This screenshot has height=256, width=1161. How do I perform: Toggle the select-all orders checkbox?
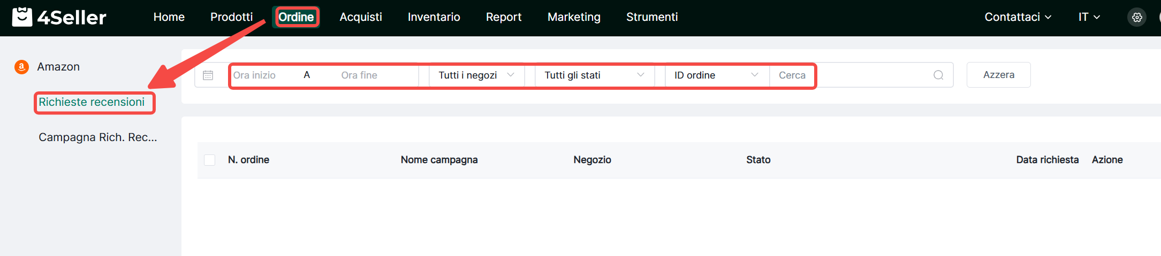[210, 160]
